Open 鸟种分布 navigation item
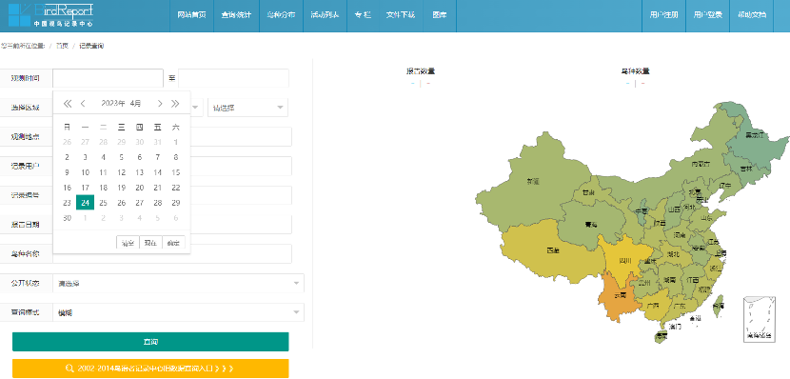This screenshot has height=379, width=790. (281, 15)
